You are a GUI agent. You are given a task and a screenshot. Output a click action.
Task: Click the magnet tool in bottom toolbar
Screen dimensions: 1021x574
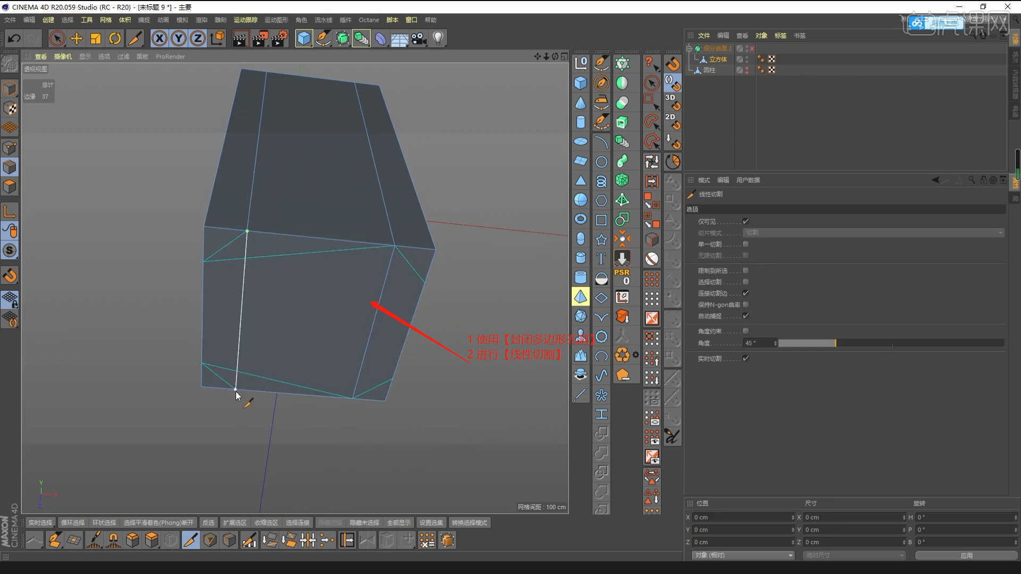point(113,540)
